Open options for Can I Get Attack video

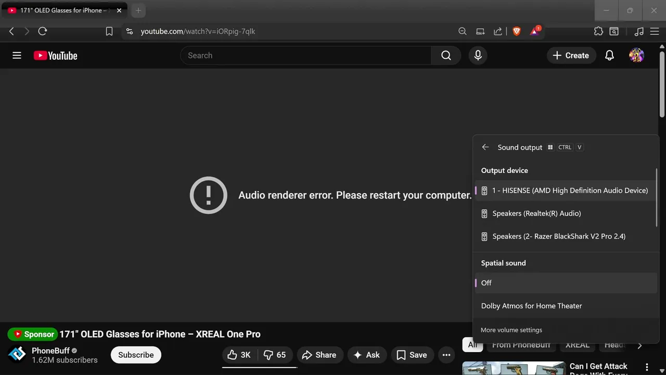(x=647, y=367)
